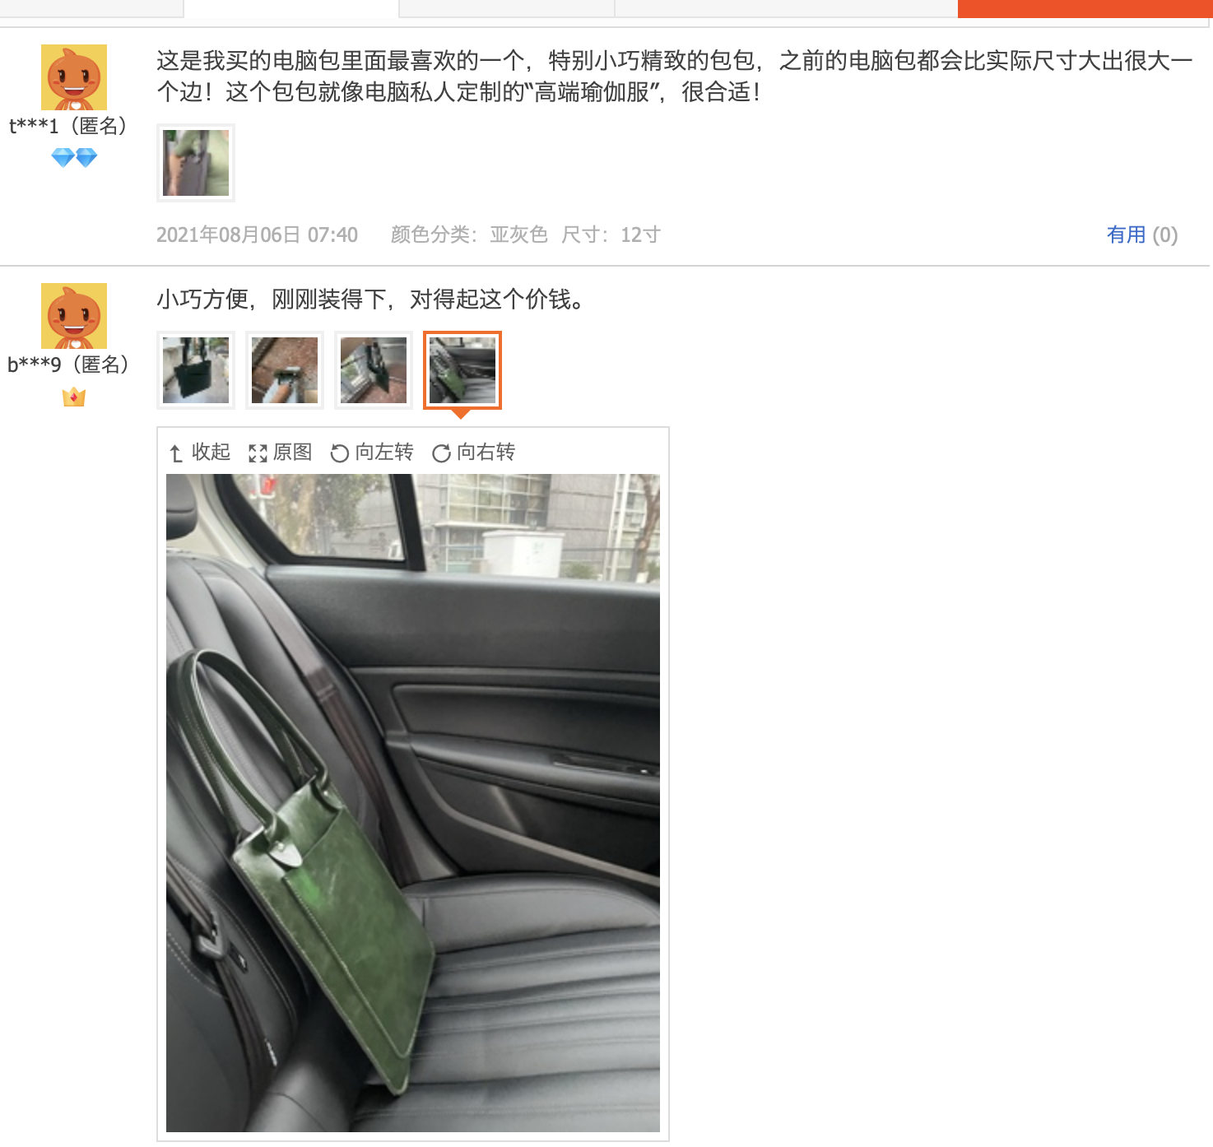The width and height of the screenshot is (1213, 1147).
Task: Mark first review as 有用
Action: (x=1141, y=235)
